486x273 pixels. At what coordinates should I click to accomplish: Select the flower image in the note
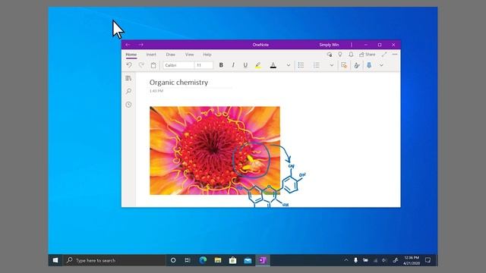pyautogui.click(x=215, y=151)
